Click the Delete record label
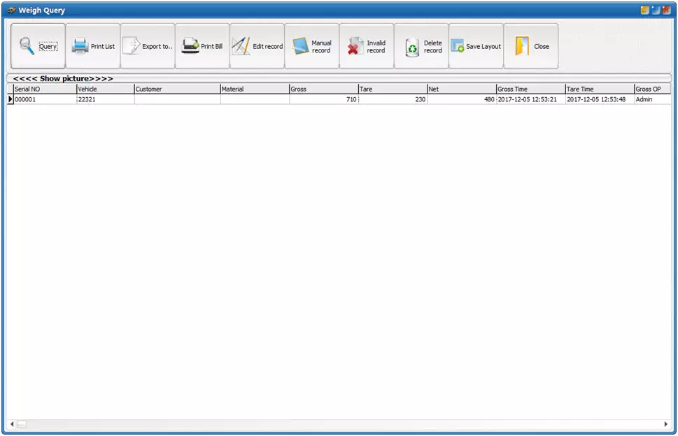 tap(433, 47)
